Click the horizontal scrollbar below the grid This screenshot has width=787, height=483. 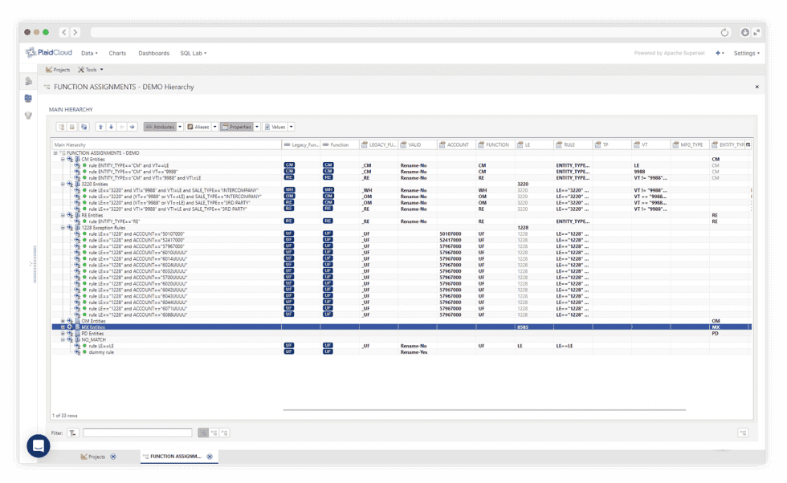click(484, 410)
